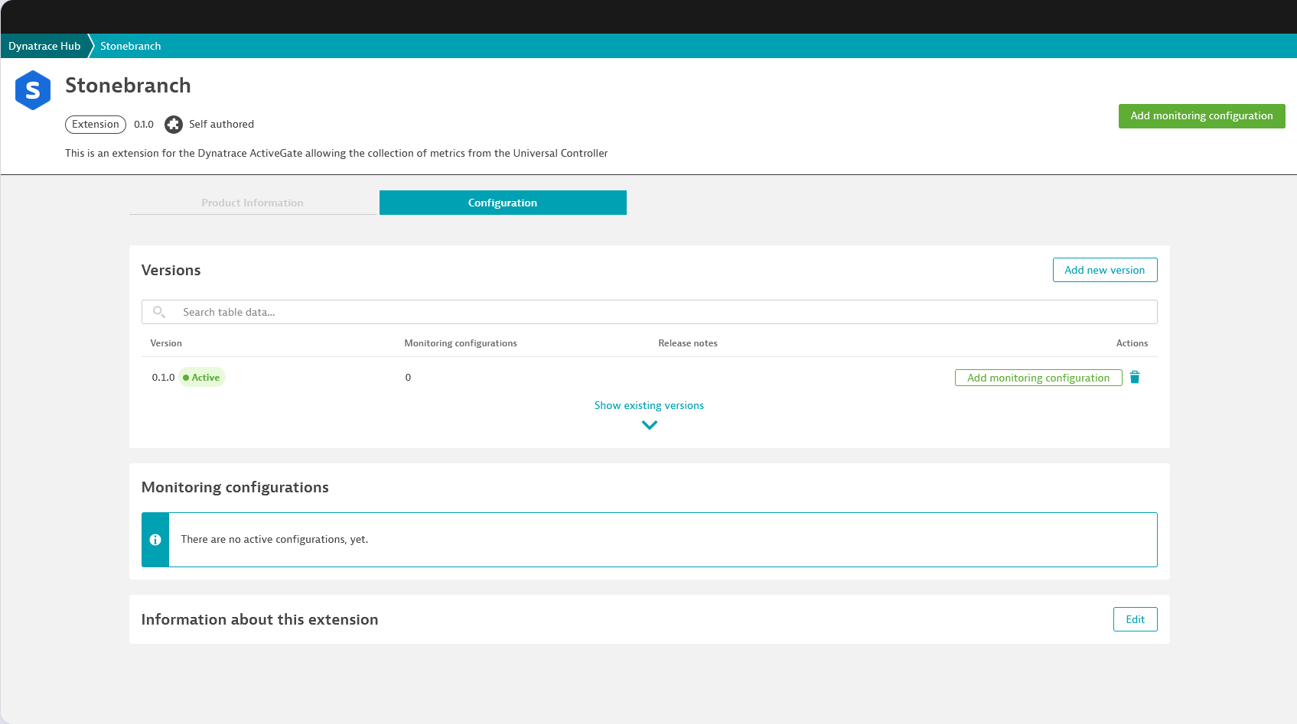Click the Monitoring configurations section heading

235,487
